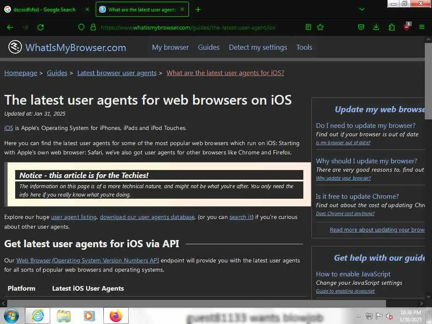Click the address bar URL field
432x324 pixels.
[x=188, y=27]
